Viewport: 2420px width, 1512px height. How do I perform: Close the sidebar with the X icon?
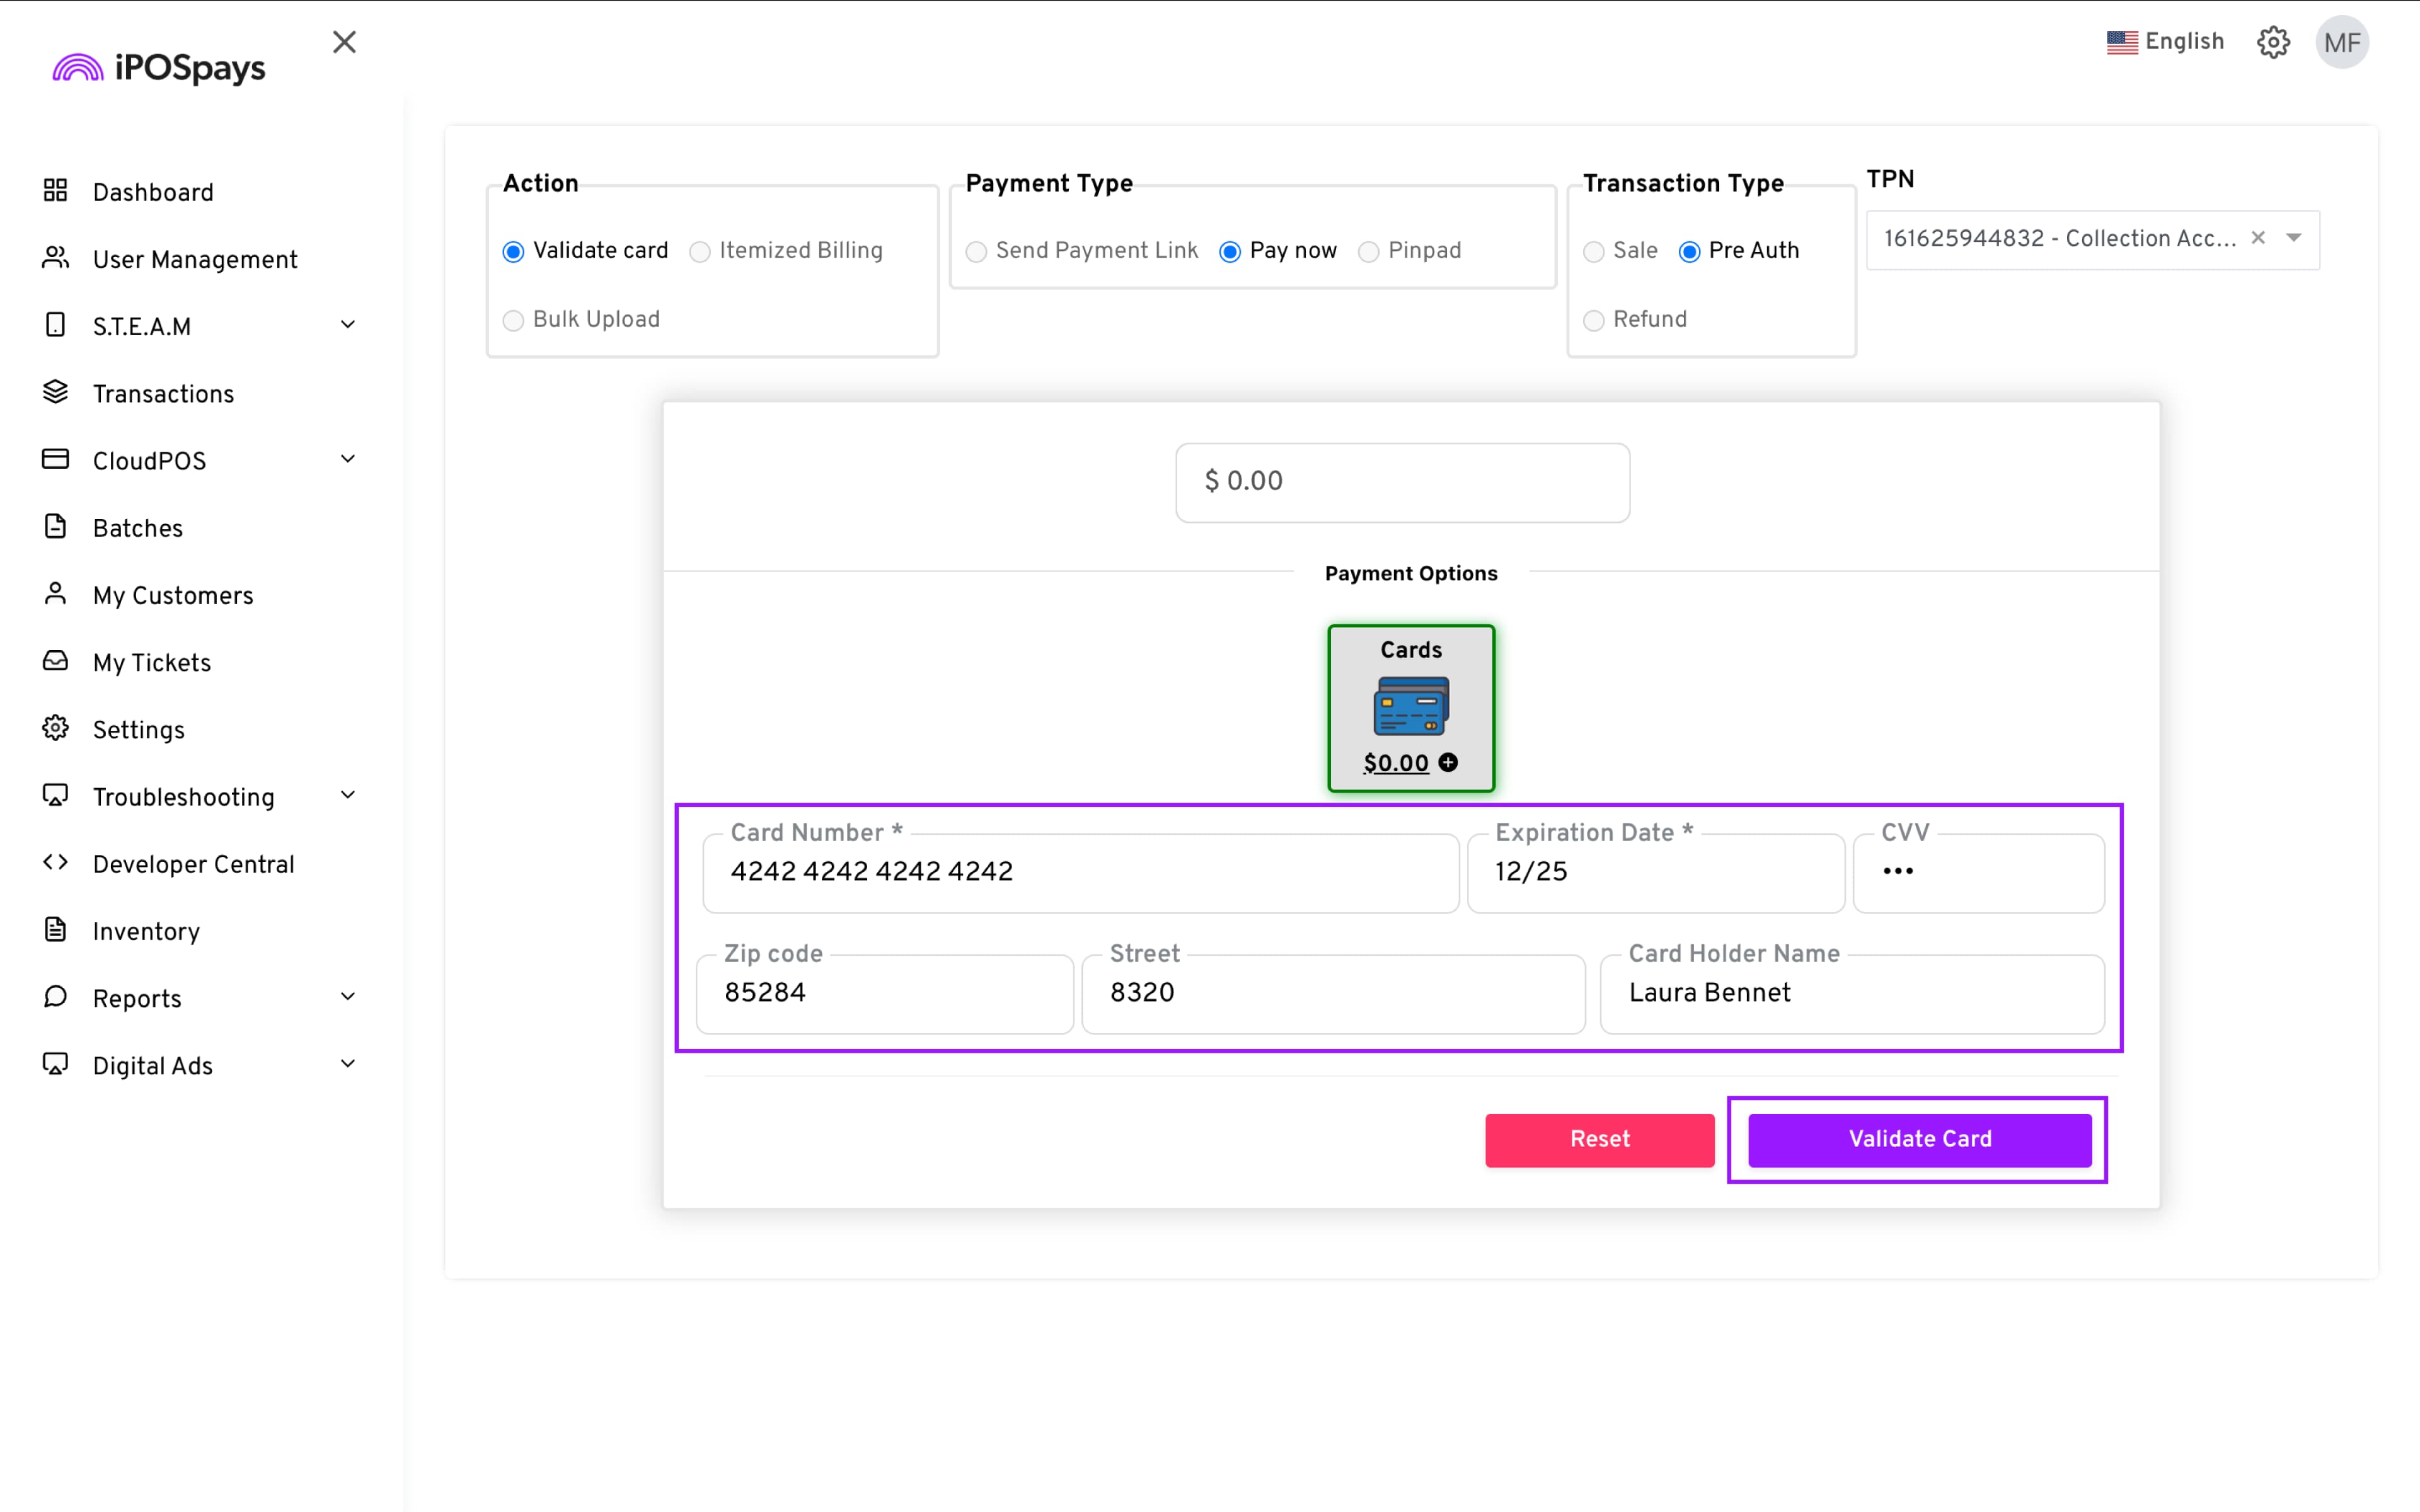pos(344,42)
